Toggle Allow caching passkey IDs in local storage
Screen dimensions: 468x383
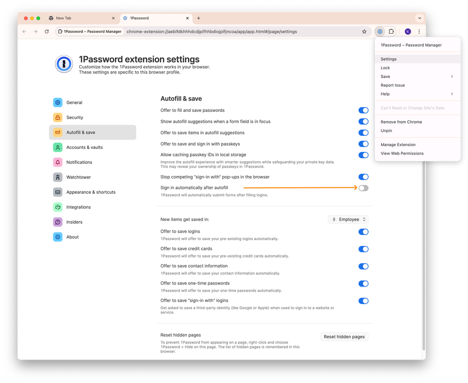[363, 155]
